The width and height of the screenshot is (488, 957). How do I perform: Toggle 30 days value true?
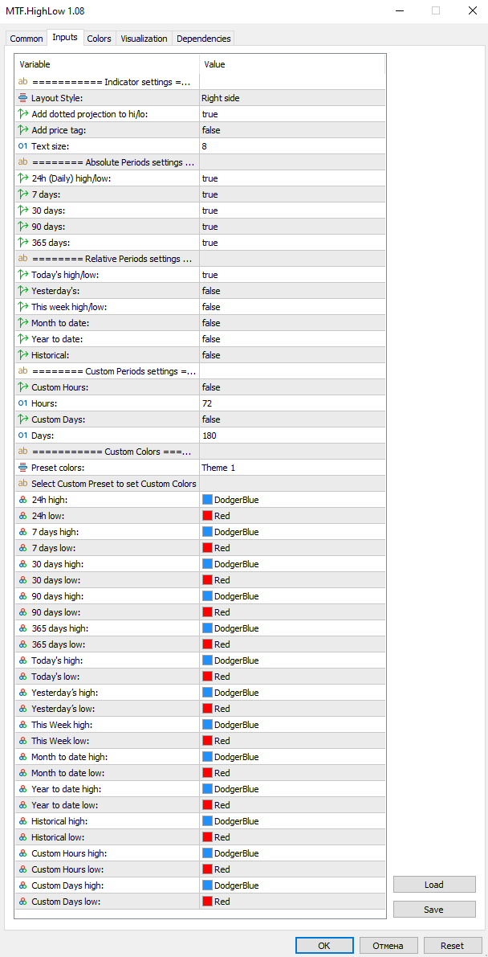(x=292, y=210)
